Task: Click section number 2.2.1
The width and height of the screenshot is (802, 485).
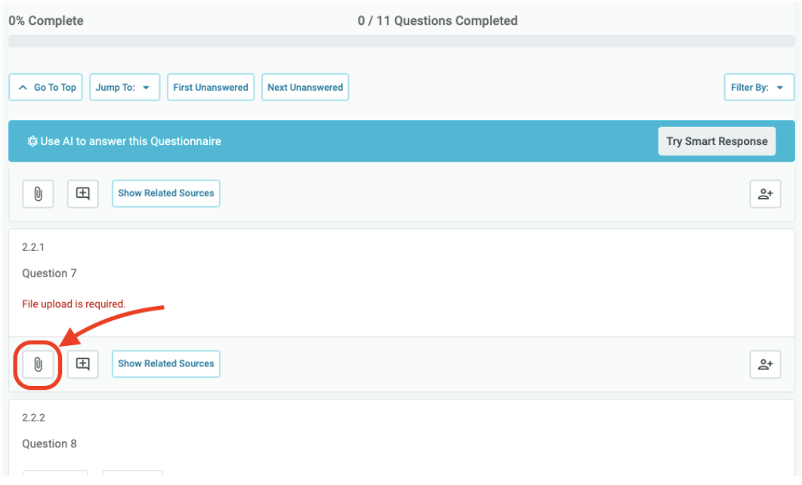Action: coord(33,247)
